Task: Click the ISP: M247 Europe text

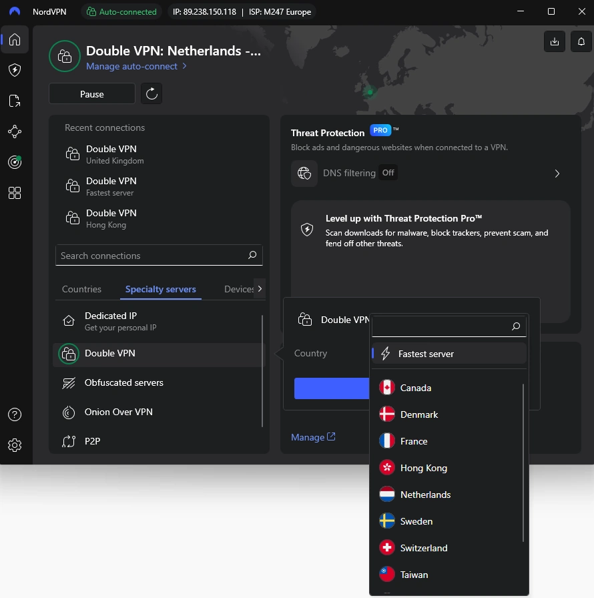Action: 280,12
